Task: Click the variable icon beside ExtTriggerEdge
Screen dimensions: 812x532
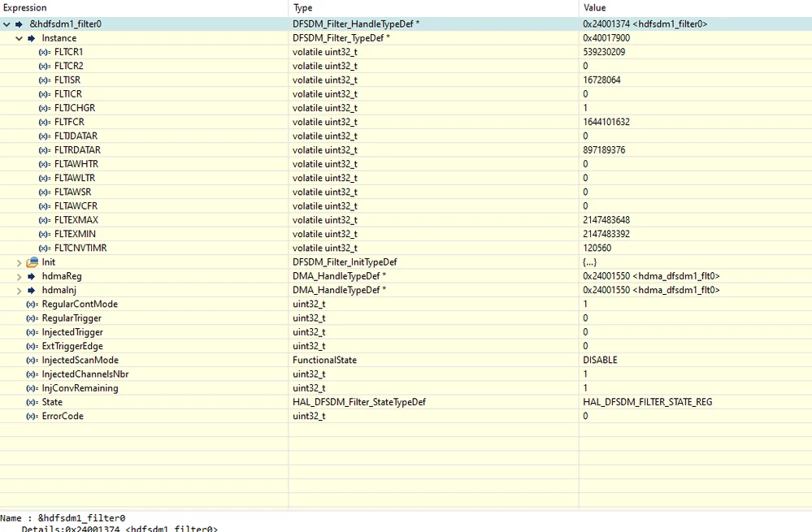Action: pos(33,346)
